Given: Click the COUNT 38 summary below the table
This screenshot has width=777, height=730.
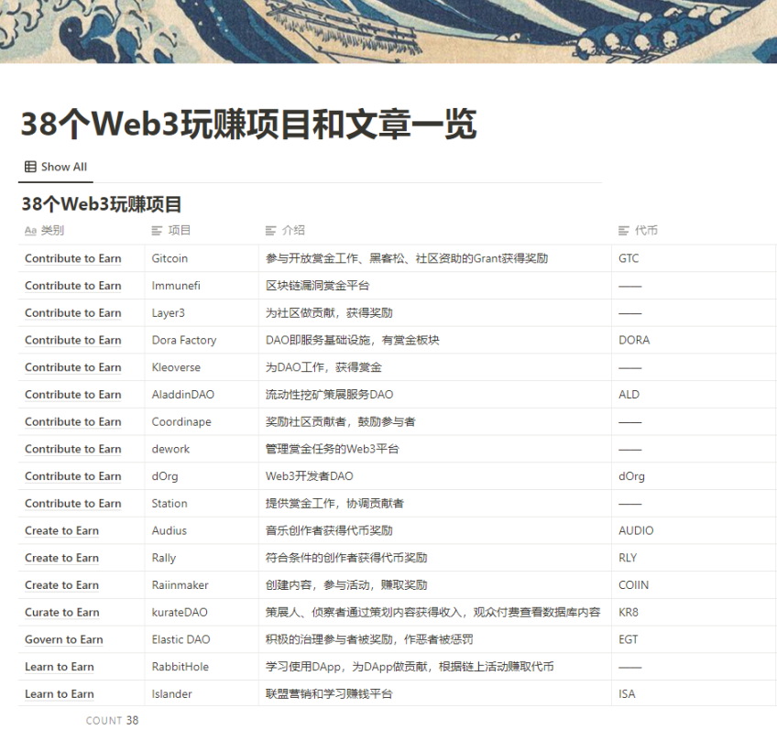Looking at the screenshot, I should click(x=113, y=721).
